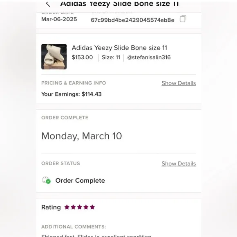Open buyer profile @stefanisalin316

[149, 58]
